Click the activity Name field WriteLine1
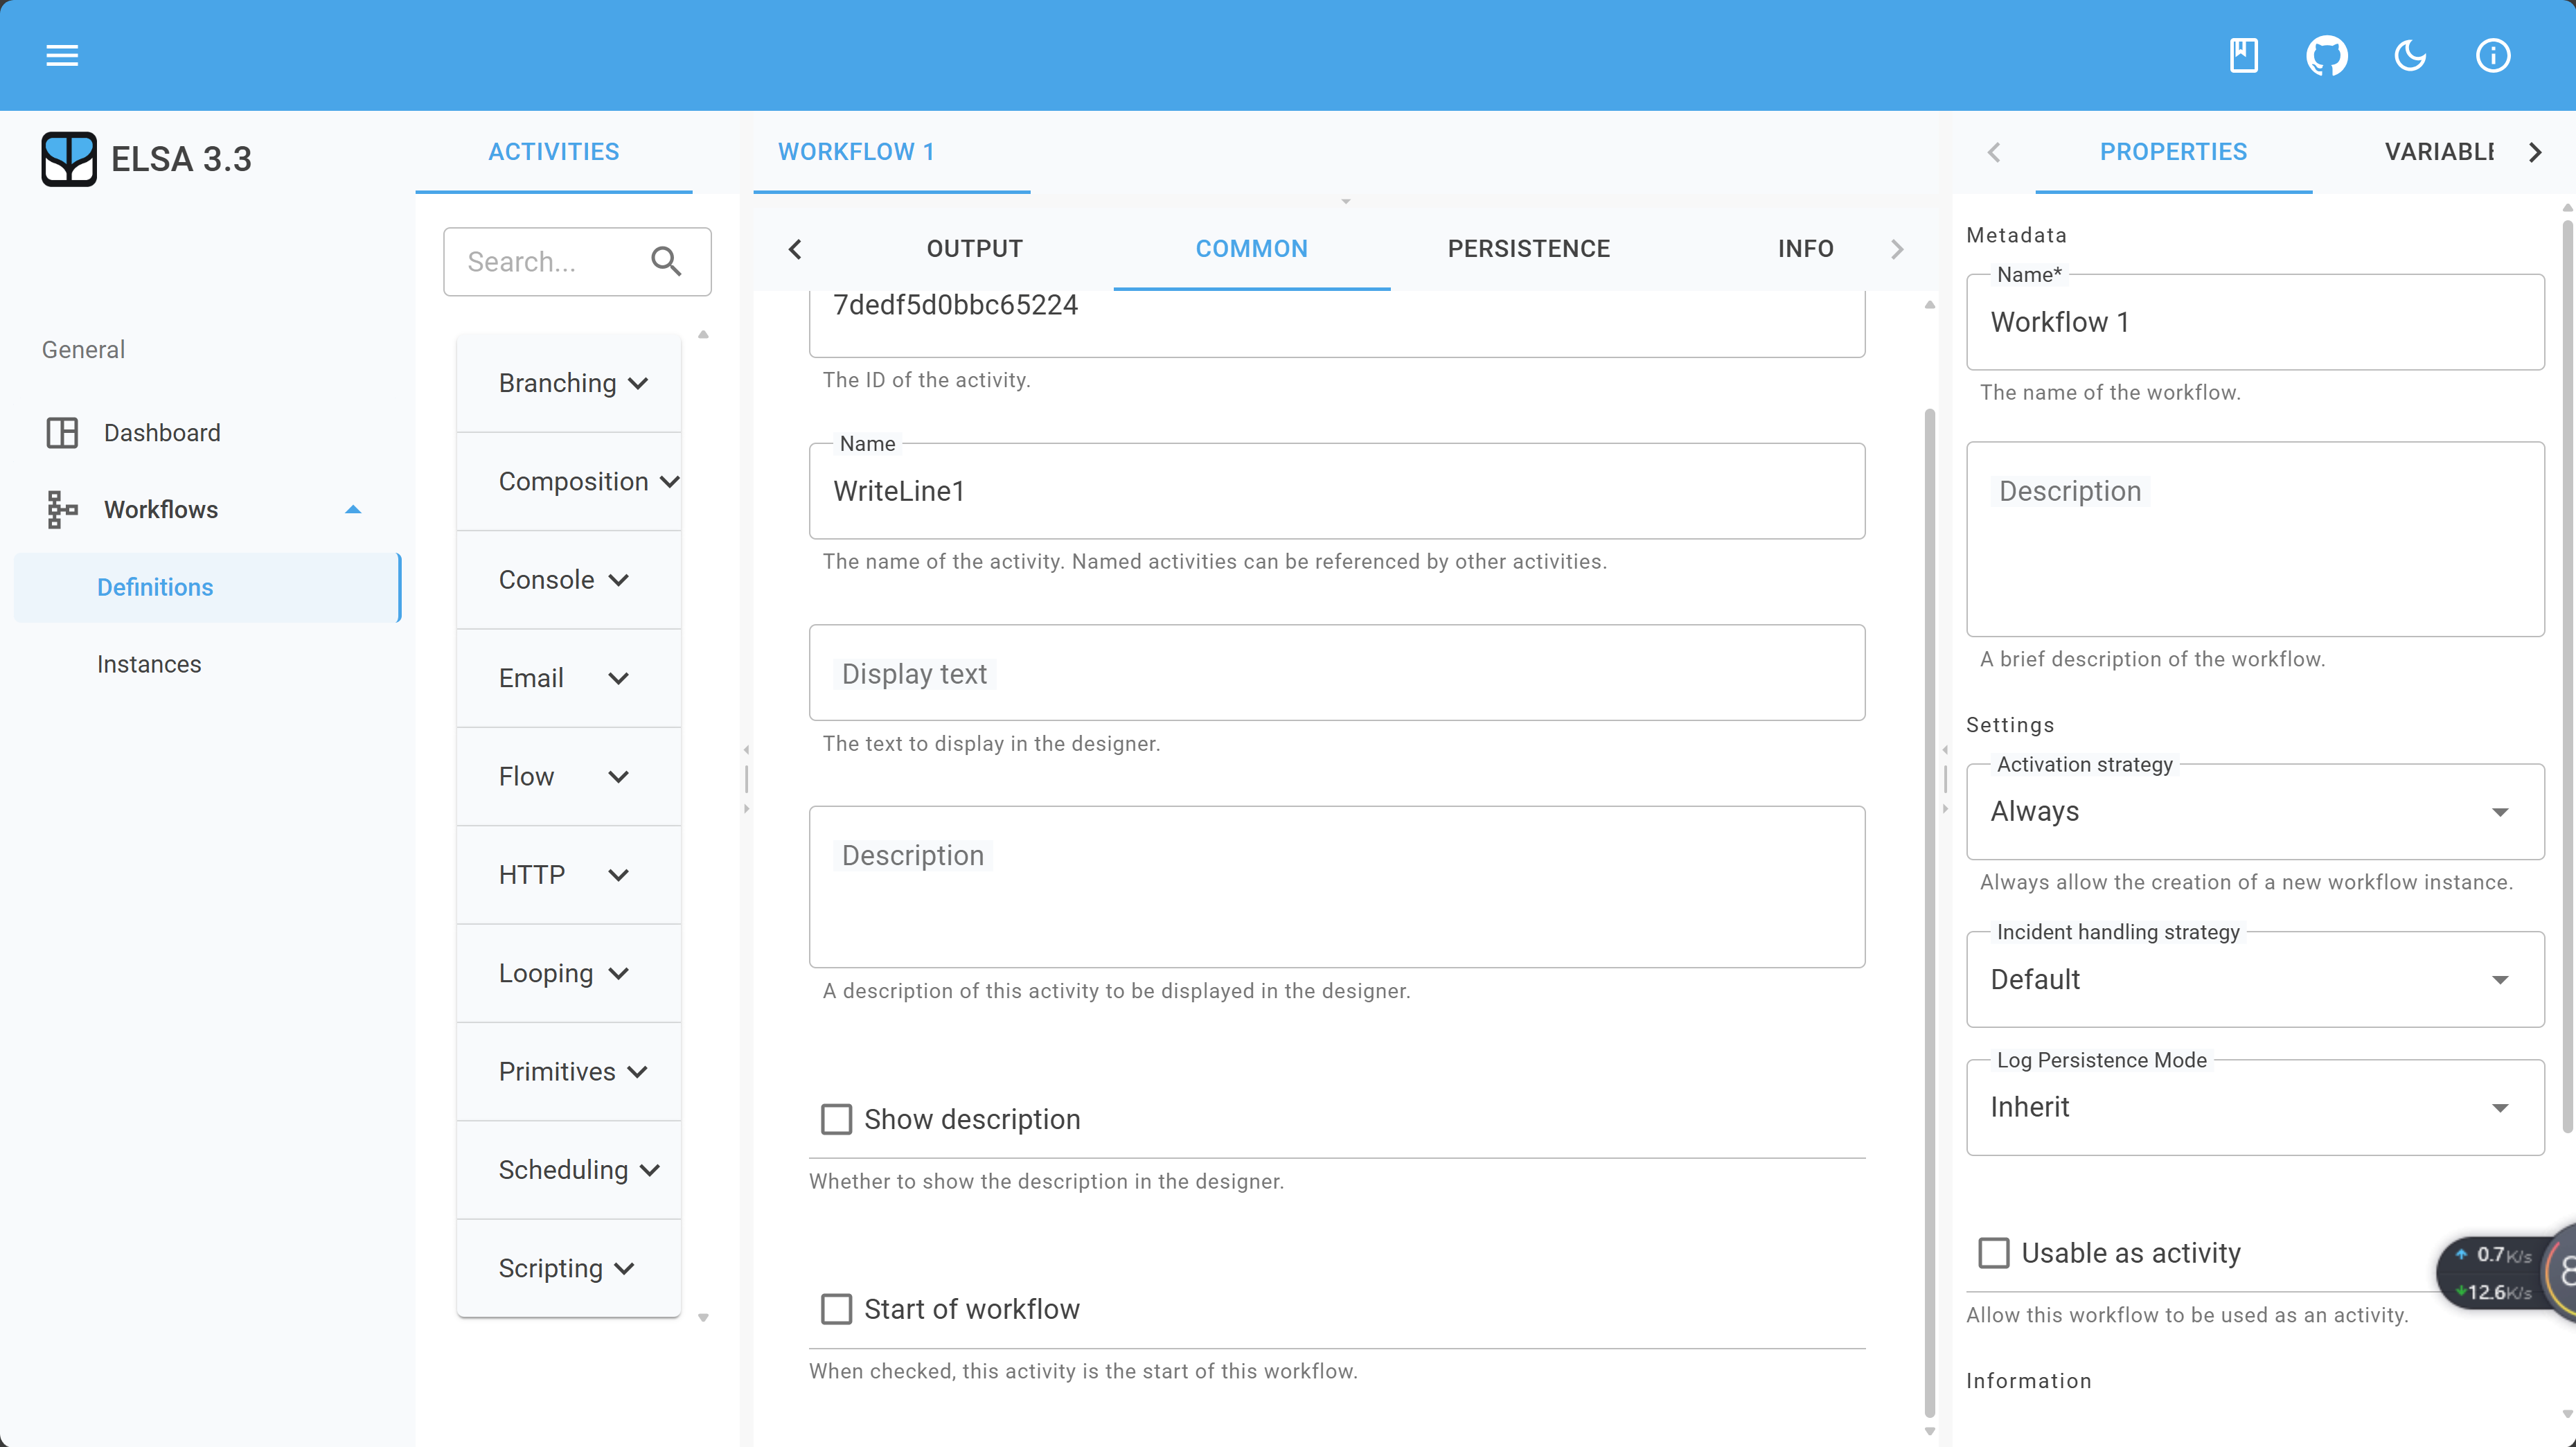 click(1337, 491)
